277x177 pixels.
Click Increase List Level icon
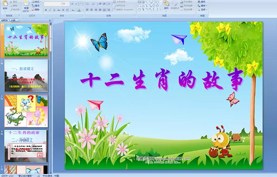(x=104, y=4)
